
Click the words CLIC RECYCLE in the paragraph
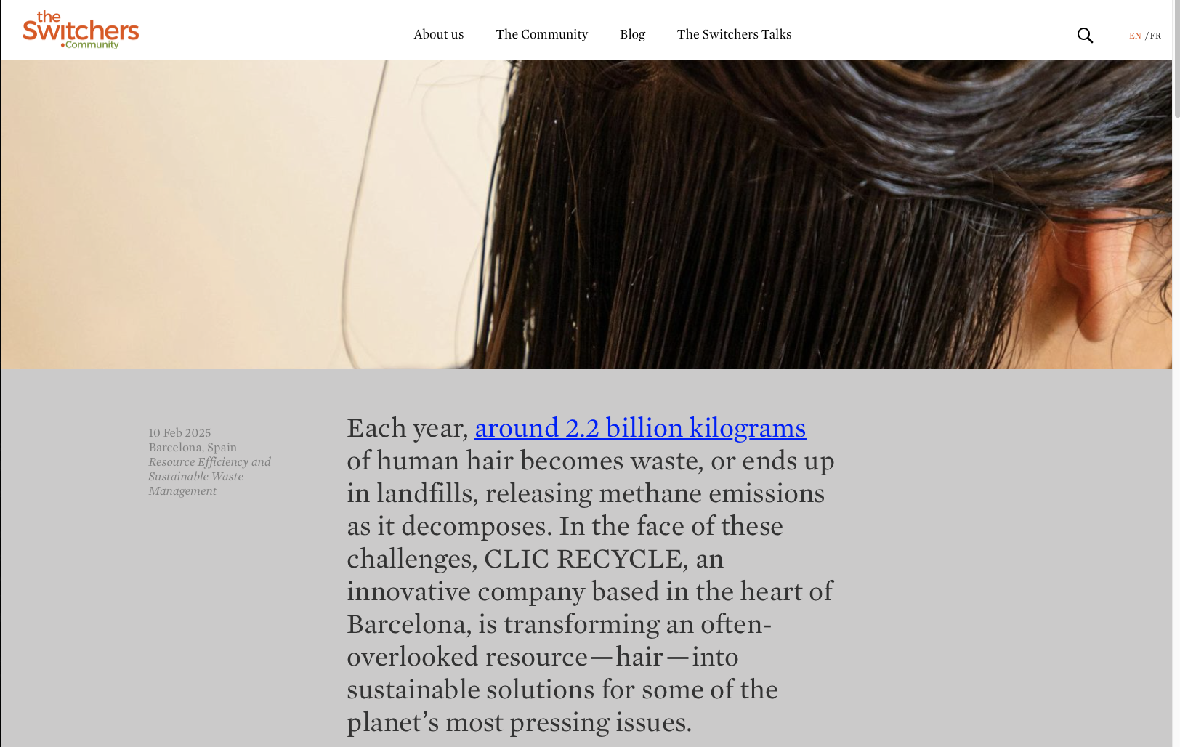(583, 559)
